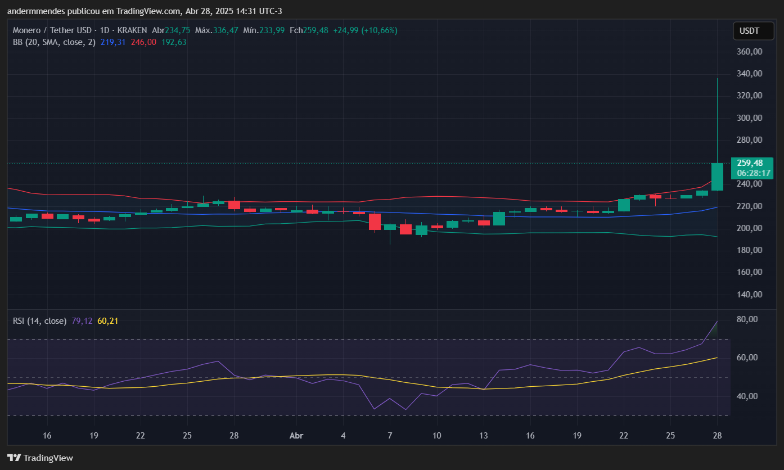Click the Bollinger lower value 192,63
784x470 pixels.
coord(174,42)
